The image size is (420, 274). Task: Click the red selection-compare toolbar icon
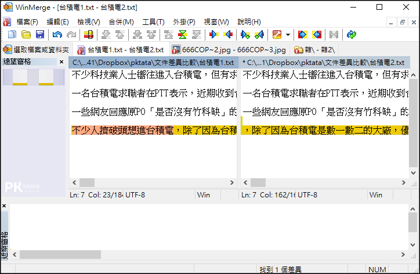tap(89, 35)
